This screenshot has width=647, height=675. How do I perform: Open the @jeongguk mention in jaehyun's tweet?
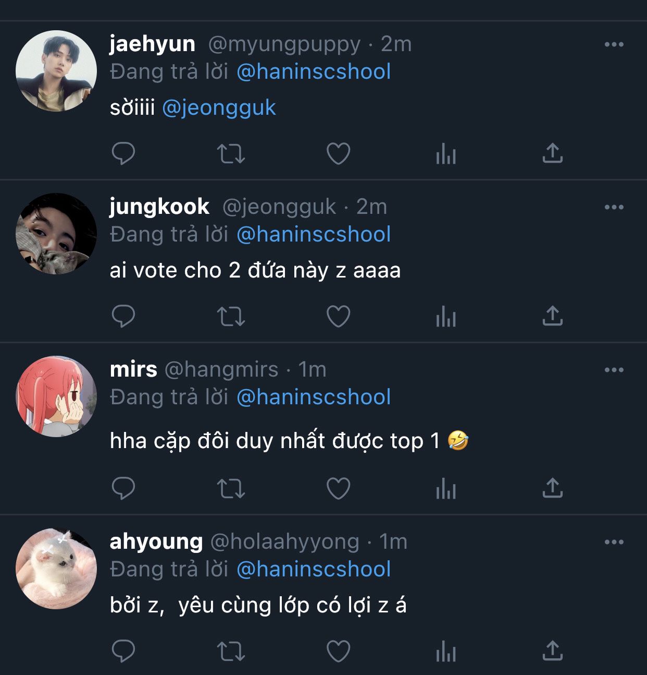(x=219, y=108)
